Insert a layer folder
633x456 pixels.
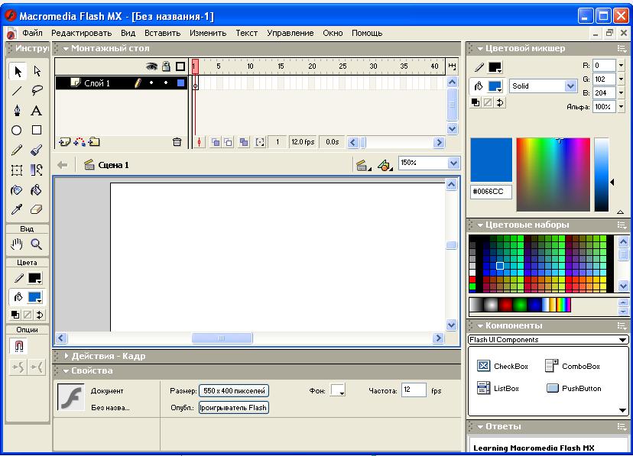(x=95, y=142)
